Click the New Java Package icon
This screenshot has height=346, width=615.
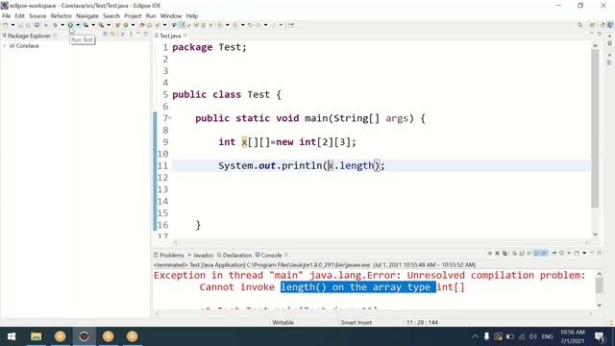point(117,25)
